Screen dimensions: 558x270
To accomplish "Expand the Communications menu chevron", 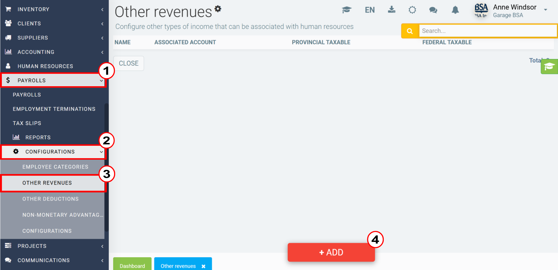I will pos(102,260).
